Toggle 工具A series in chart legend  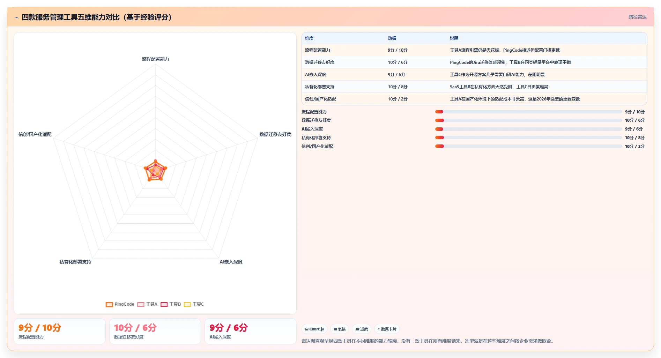tap(148, 304)
